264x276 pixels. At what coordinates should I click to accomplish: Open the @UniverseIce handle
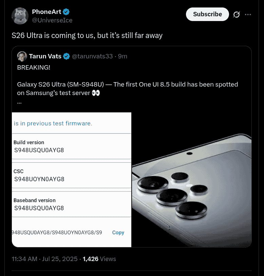click(x=52, y=20)
